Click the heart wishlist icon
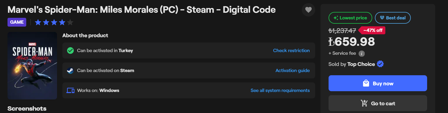Image resolution: width=448 pixels, height=113 pixels. tap(308, 10)
